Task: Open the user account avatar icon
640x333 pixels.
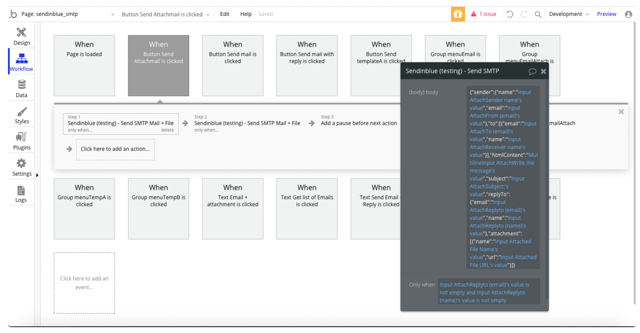Action: tap(628, 14)
